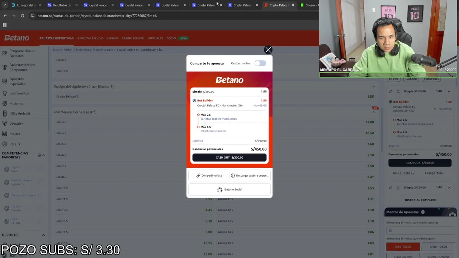This screenshot has width=459, height=258.
Task: Check the LaLiga España checkbox
Action: [40, 208]
